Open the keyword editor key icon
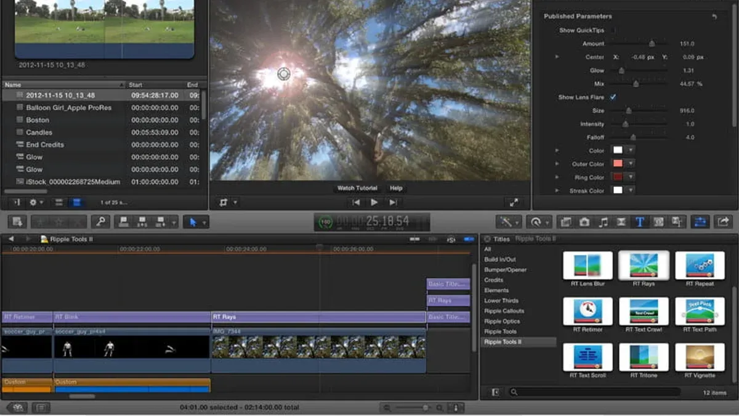 point(100,222)
